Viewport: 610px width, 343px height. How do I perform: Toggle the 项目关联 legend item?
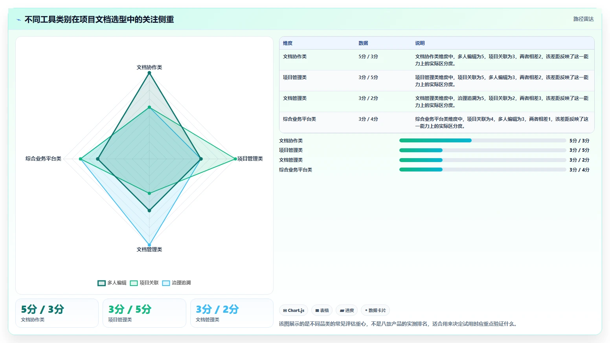pos(144,283)
